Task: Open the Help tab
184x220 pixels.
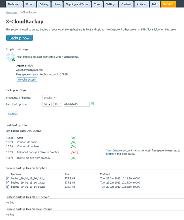Action: point(155,4)
